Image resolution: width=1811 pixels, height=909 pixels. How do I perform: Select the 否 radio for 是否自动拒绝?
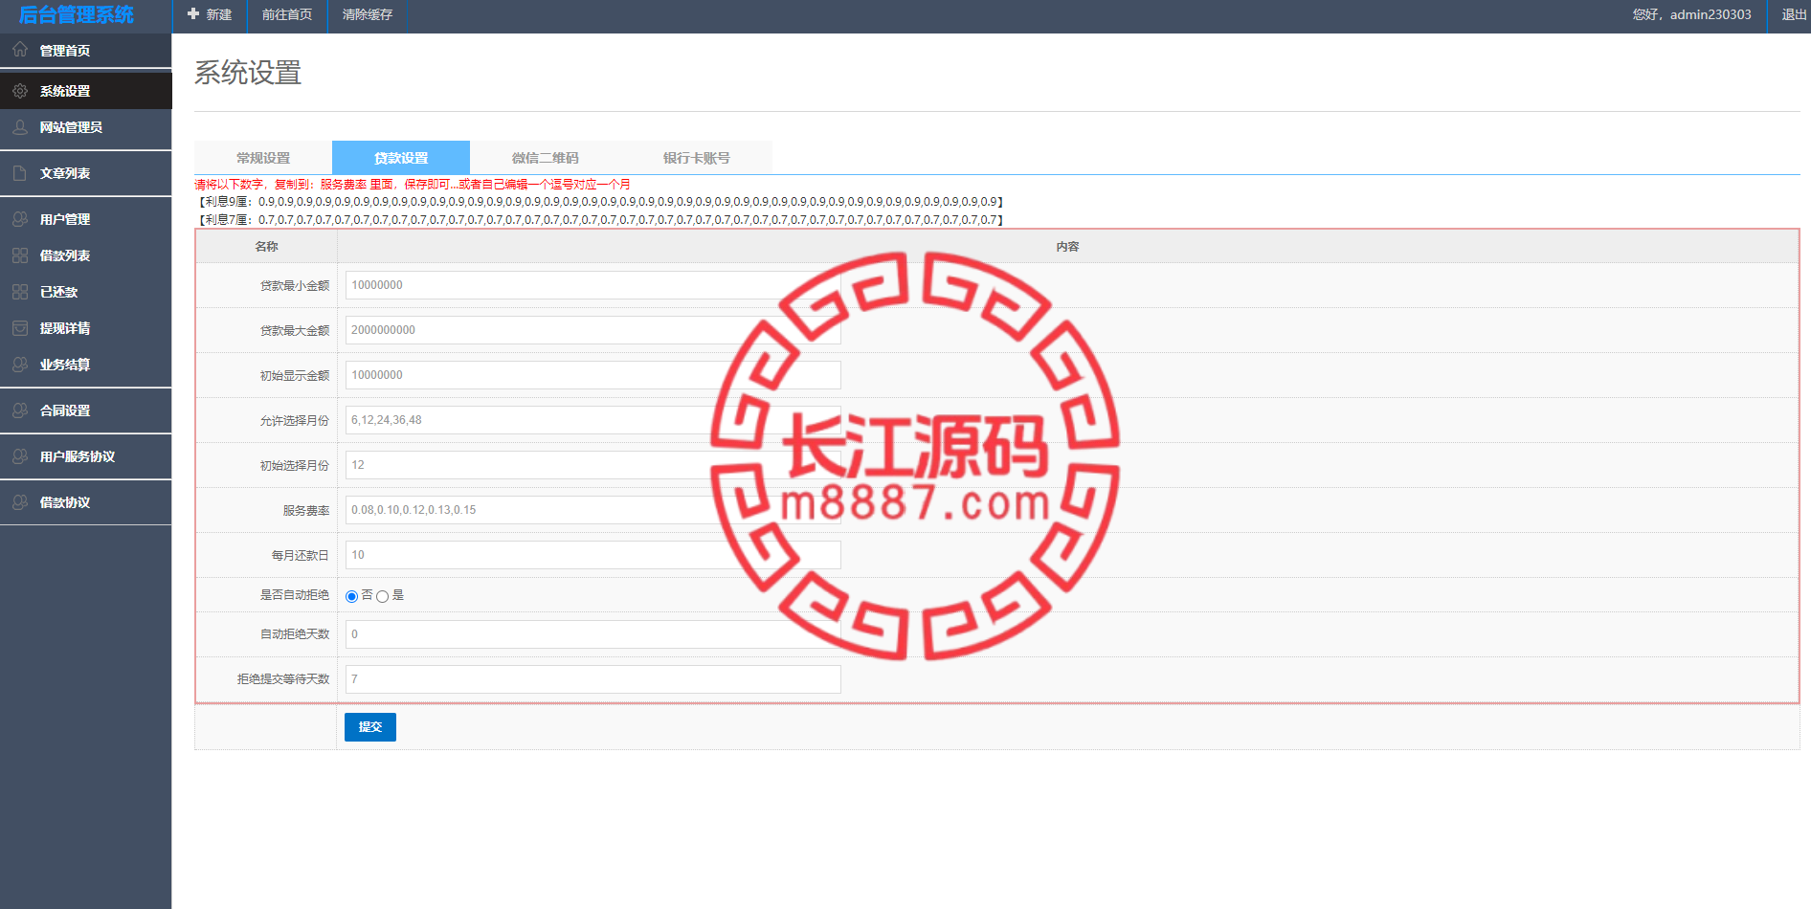tap(351, 596)
